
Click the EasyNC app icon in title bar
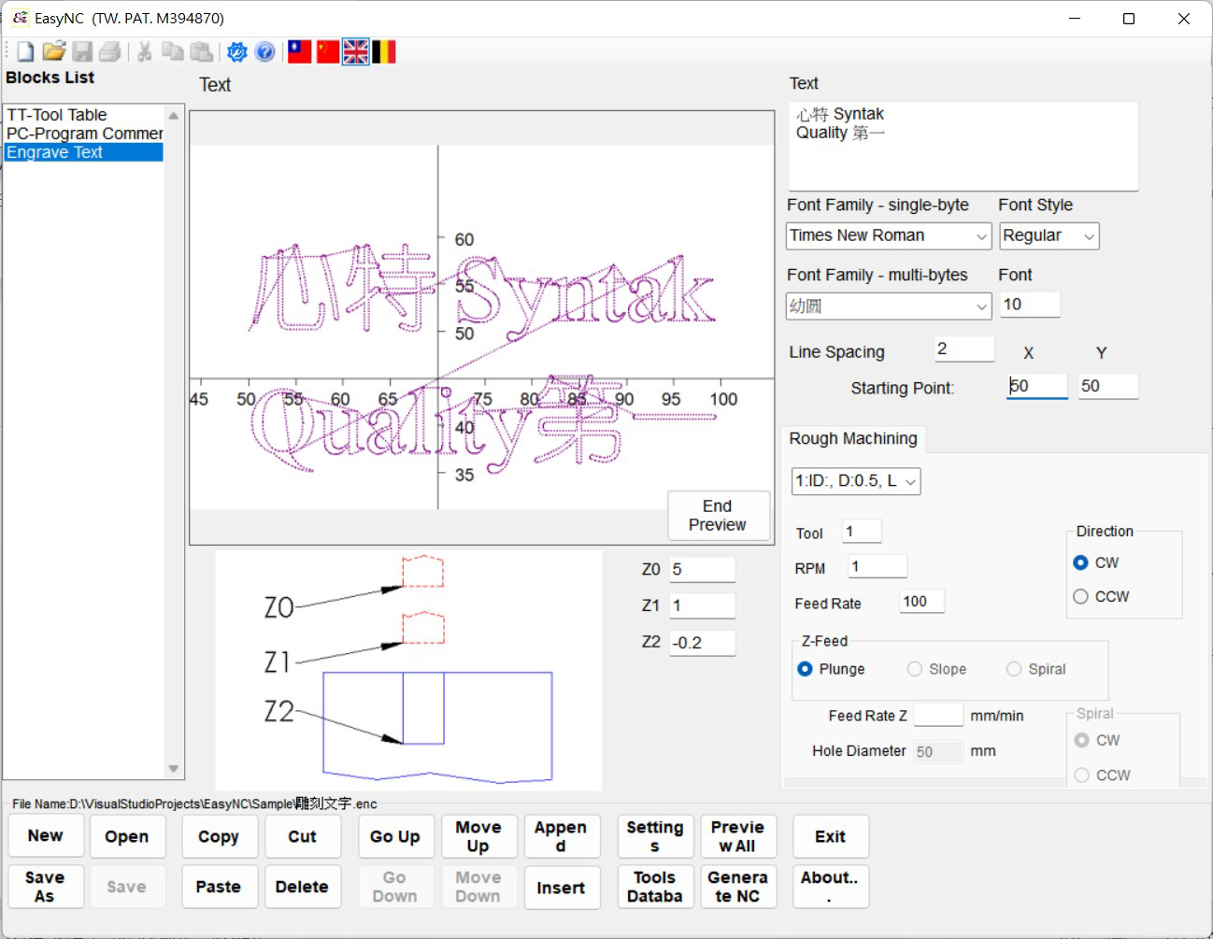click(19, 18)
